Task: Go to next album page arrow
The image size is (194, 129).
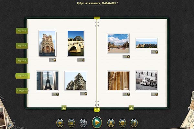Action: [131, 108]
